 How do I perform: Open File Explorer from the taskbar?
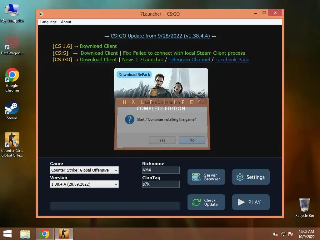[x=25, y=234]
